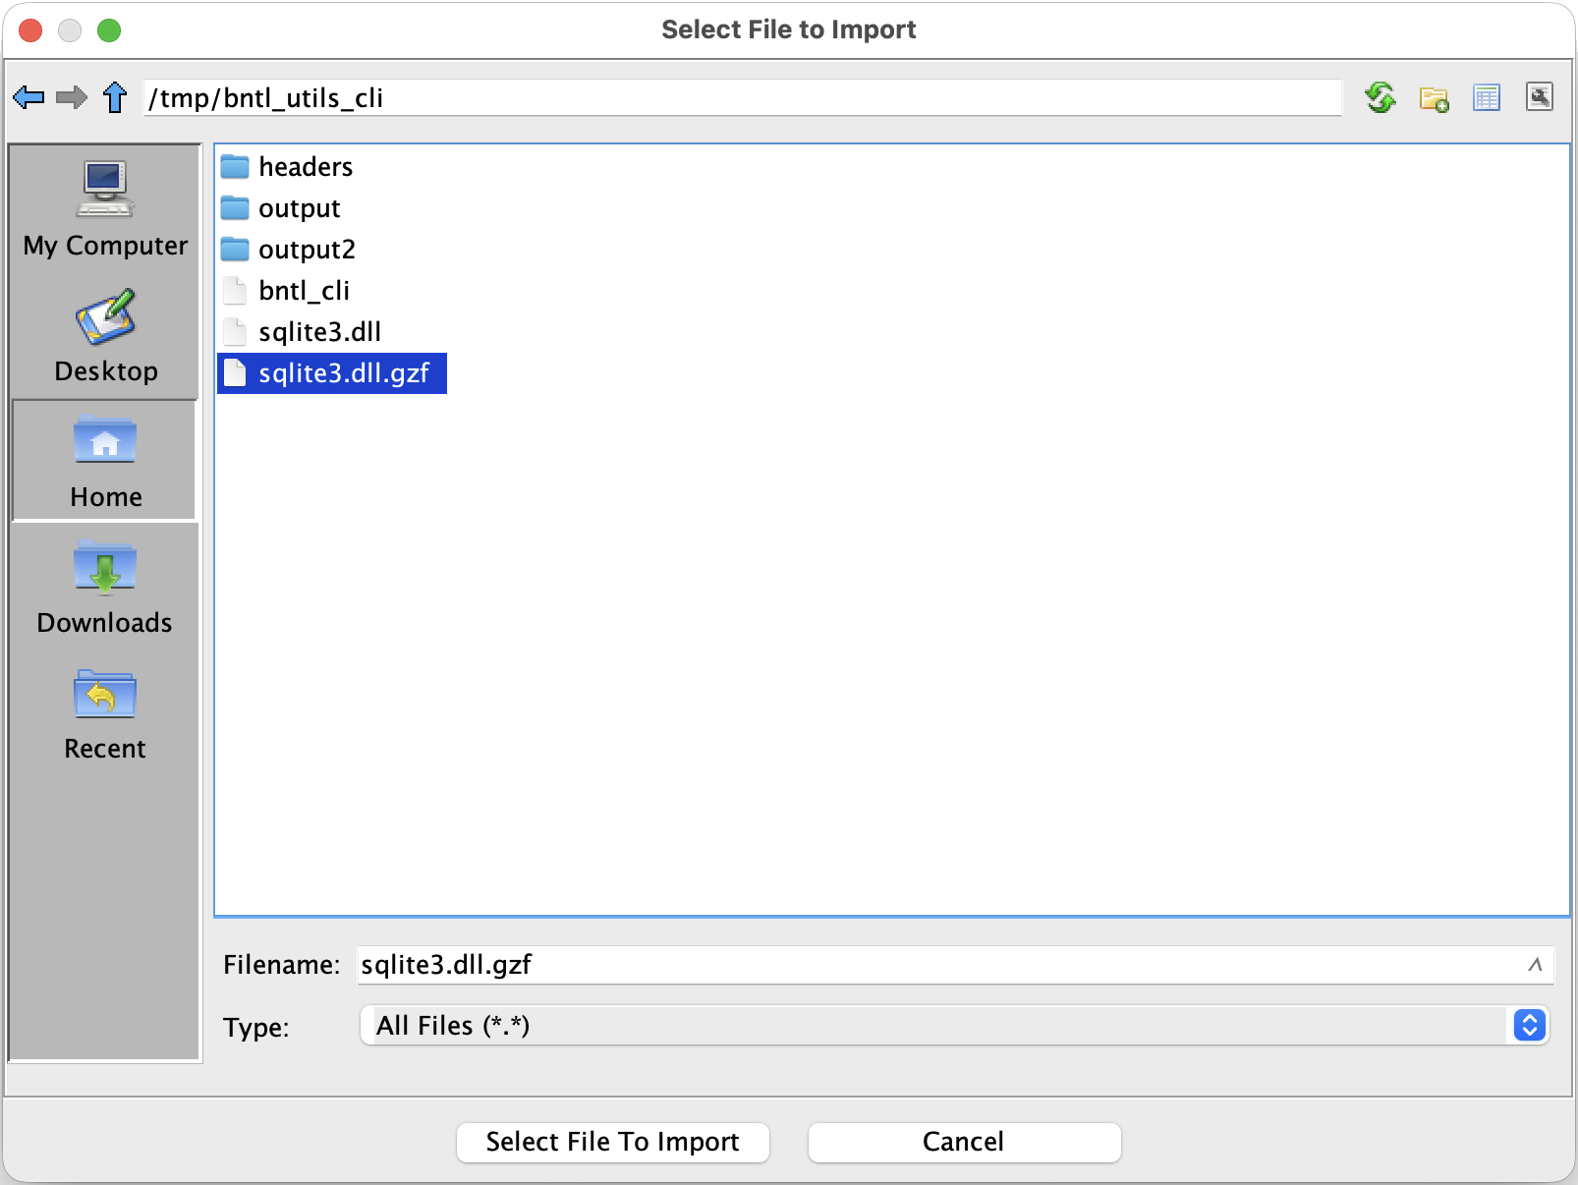Create a new folder
Screen dimensions: 1578x1185
pos(1434,97)
